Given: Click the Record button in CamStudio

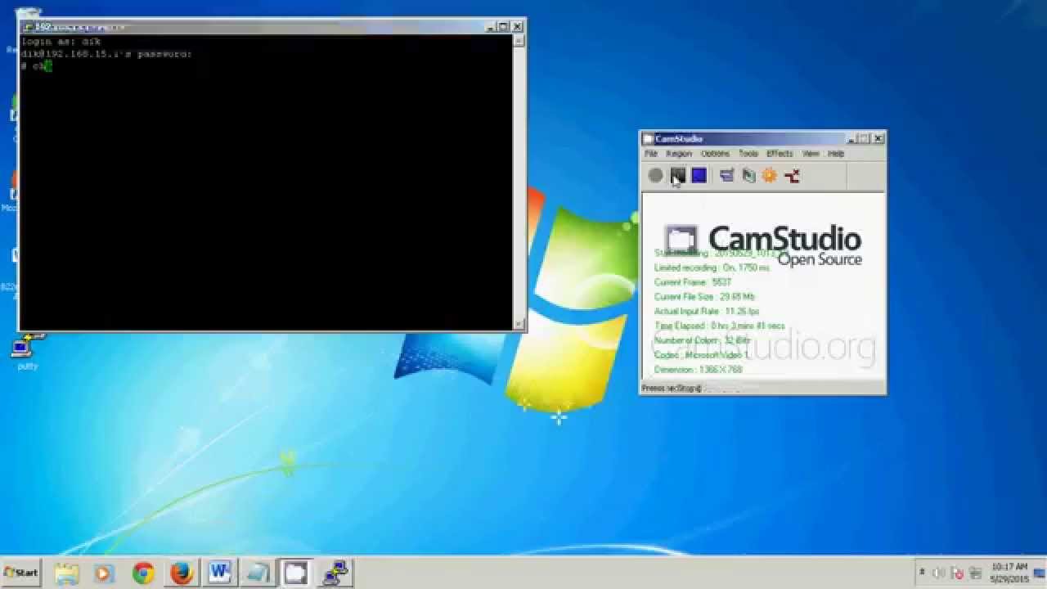Looking at the screenshot, I should click(x=655, y=176).
